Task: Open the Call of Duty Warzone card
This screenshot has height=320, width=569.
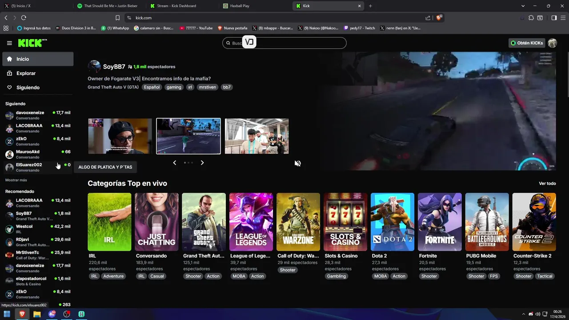Action: coord(298,222)
